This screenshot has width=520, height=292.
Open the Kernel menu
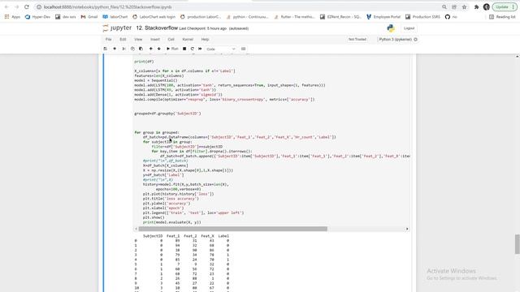tap(188, 40)
